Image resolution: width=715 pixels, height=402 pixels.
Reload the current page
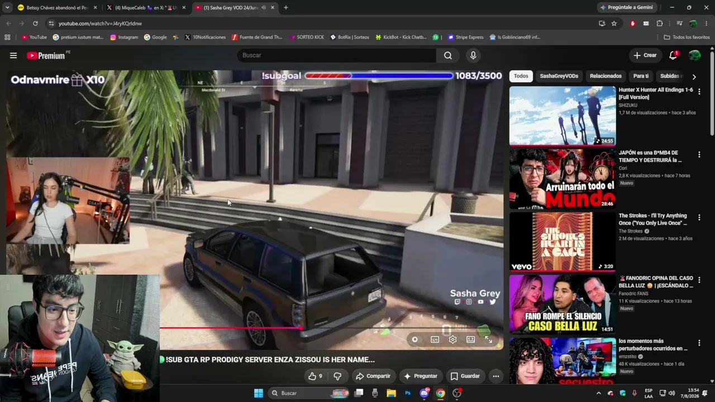35,23
